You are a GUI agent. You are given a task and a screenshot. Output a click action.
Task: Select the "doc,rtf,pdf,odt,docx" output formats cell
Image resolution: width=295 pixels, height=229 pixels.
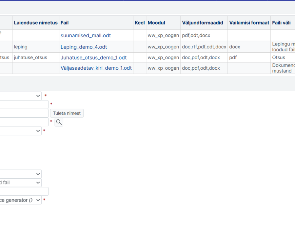tap(204, 47)
